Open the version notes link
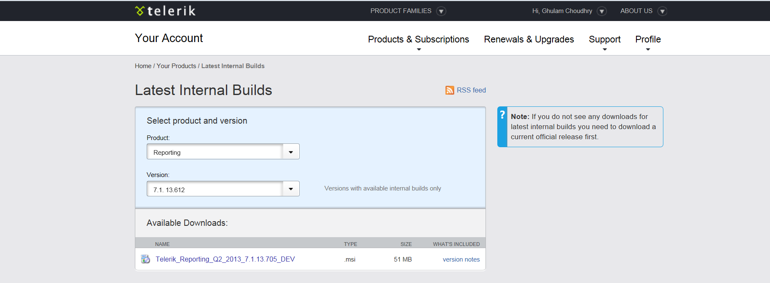This screenshot has width=770, height=283. [461, 259]
